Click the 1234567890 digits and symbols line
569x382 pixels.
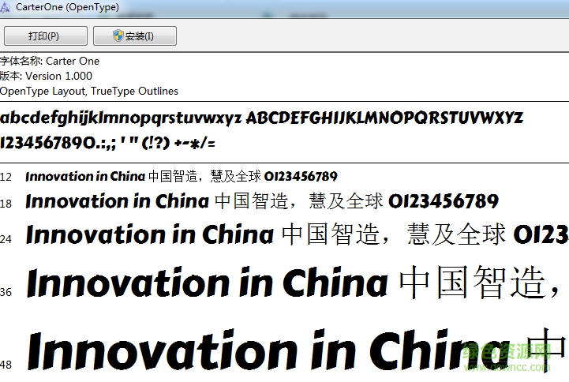[108, 143]
